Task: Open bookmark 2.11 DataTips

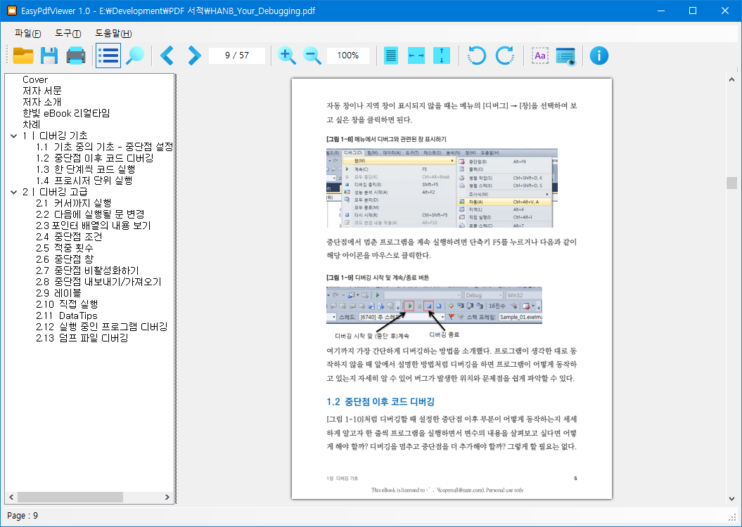Action: 67,315
